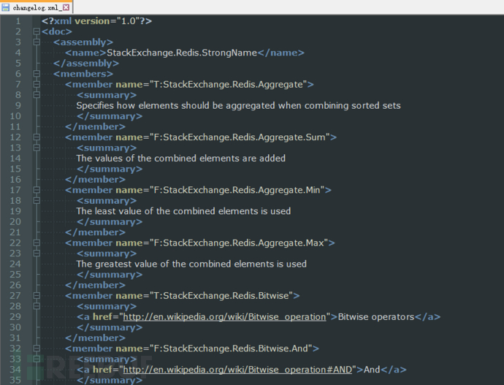Click attribute value F:StackExchange.Redis.Aggregate.Max
This screenshot has width=504, height=385.
tap(239, 243)
